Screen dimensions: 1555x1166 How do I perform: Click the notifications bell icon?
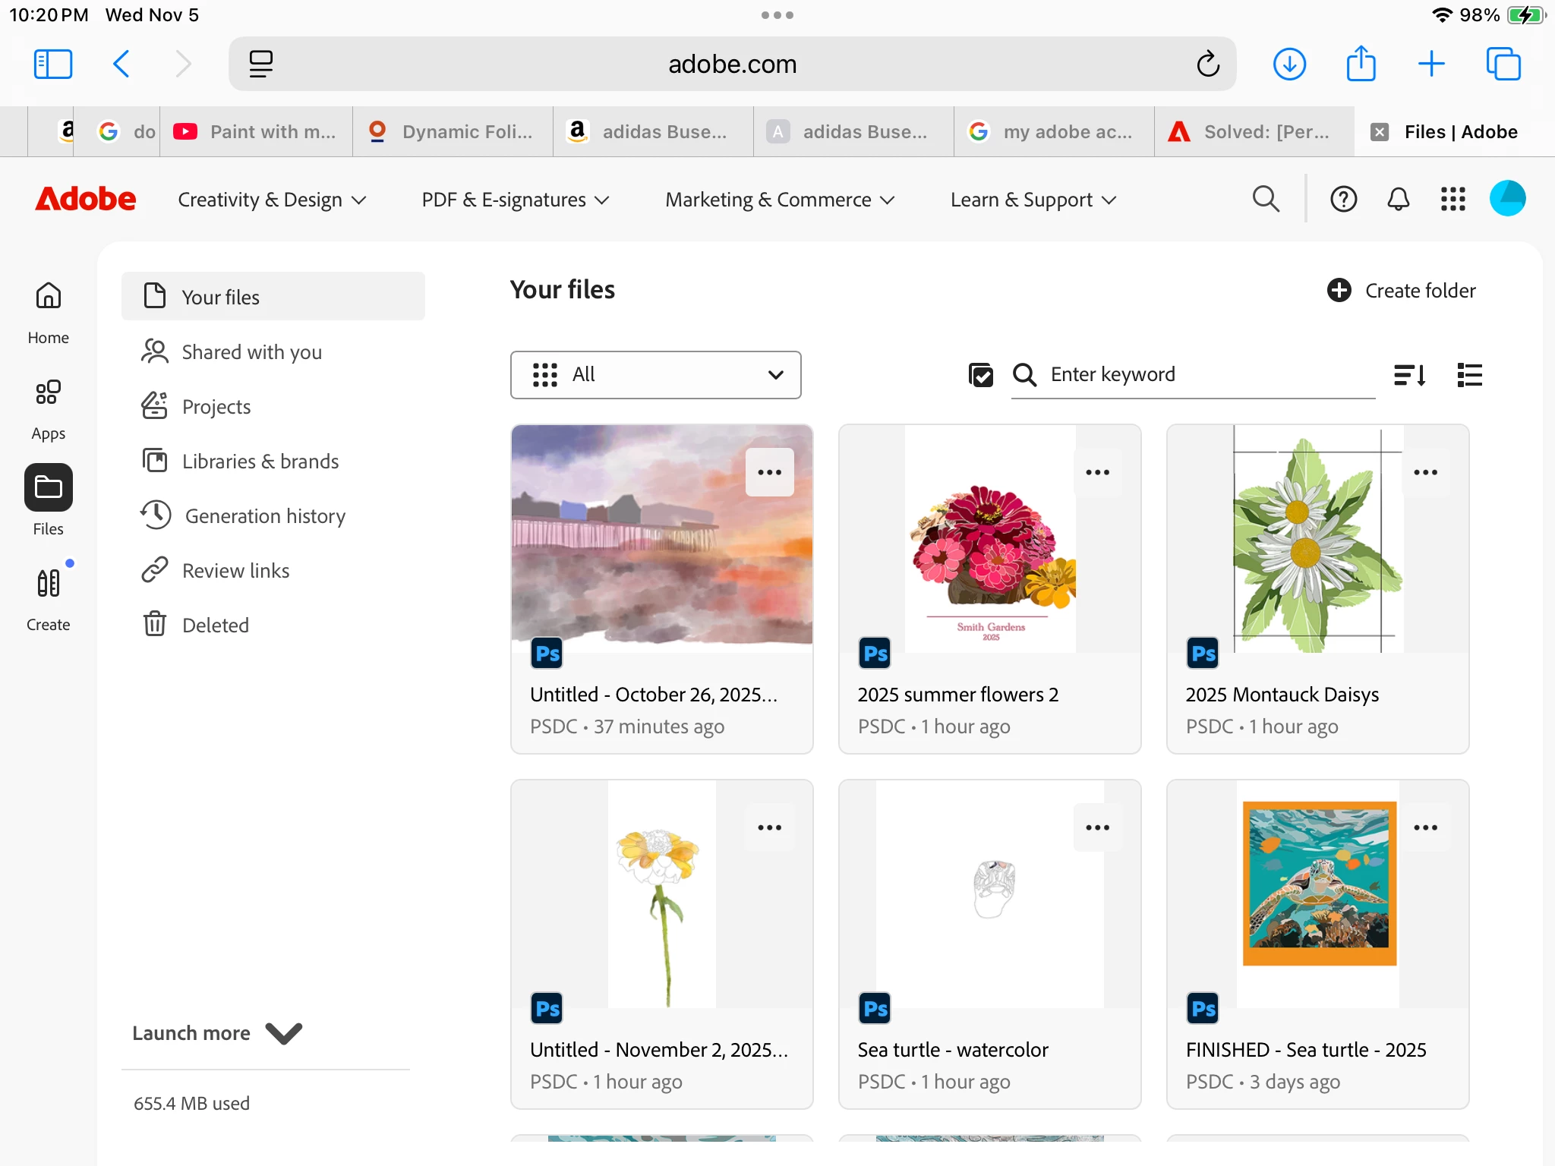[x=1398, y=199]
